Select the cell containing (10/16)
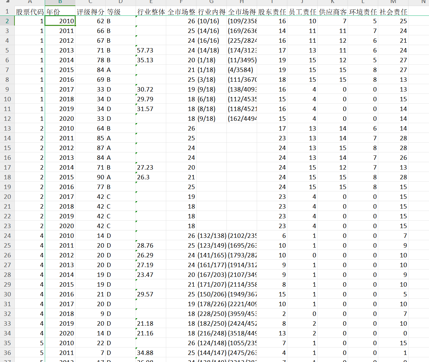The width and height of the screenshot is (429, 362). (211, 21)
